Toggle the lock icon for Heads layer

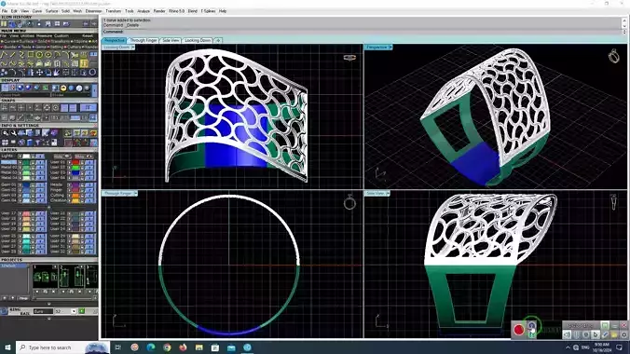point(83,184)
